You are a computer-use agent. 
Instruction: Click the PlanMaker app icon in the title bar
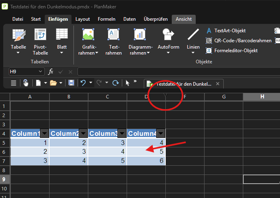tap(5, 7)
